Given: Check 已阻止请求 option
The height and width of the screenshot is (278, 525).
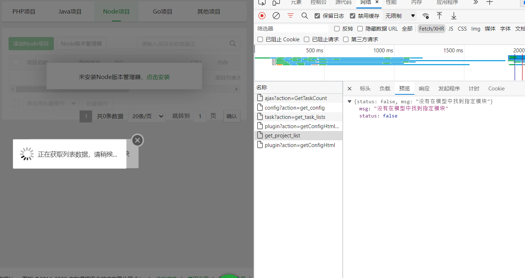Looking at the screenshot, I should pyautogui.click(x=306, y=39).
